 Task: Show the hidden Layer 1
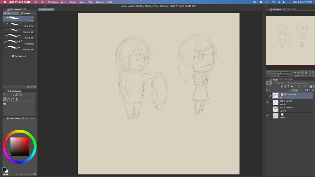pos(267,109)
